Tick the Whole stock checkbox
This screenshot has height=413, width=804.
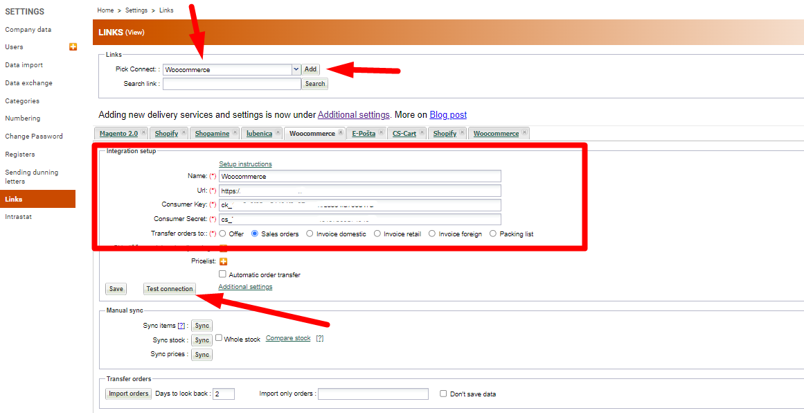tap(219, 338)
